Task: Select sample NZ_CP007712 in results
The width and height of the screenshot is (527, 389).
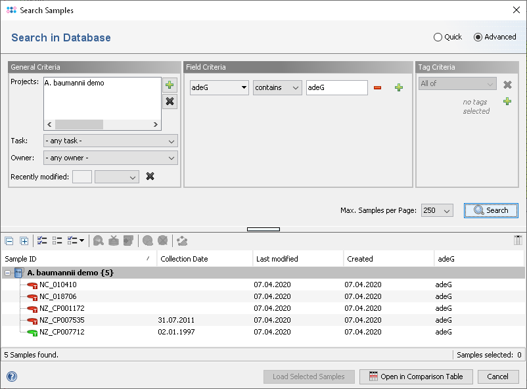Action: pos(62,332)
